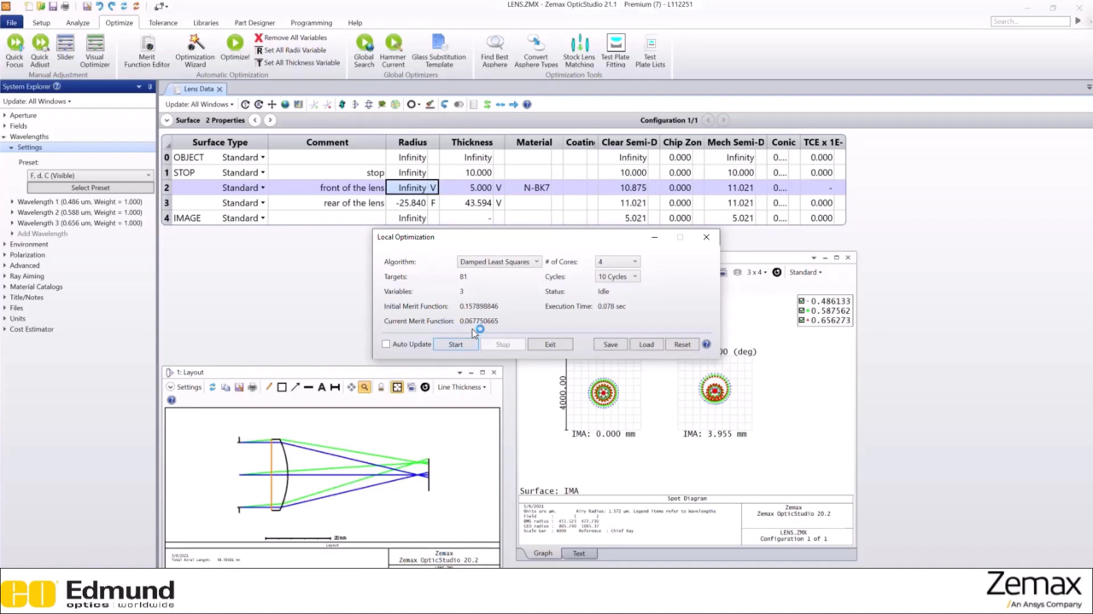1093x614 pixels.
Task: Select the text annotation tool in Layout toolbar
Action: tap(322, 387)
